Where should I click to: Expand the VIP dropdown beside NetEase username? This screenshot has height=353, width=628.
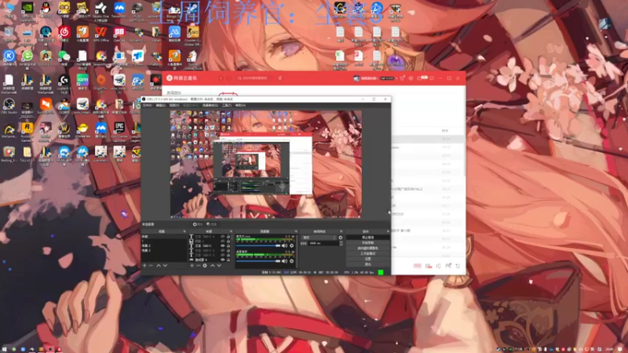coord(396,78)
